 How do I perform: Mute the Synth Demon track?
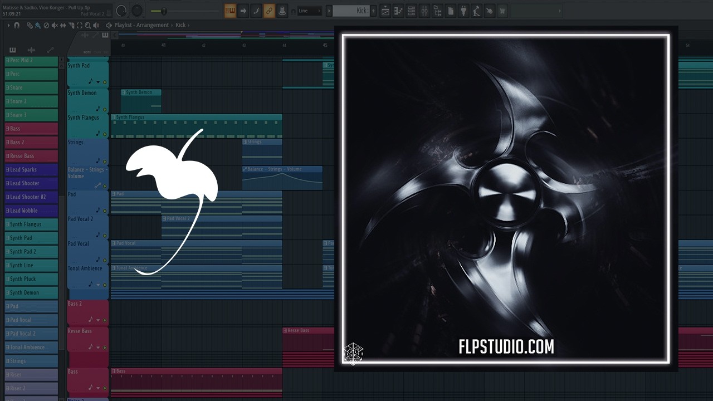coord(105,109)
